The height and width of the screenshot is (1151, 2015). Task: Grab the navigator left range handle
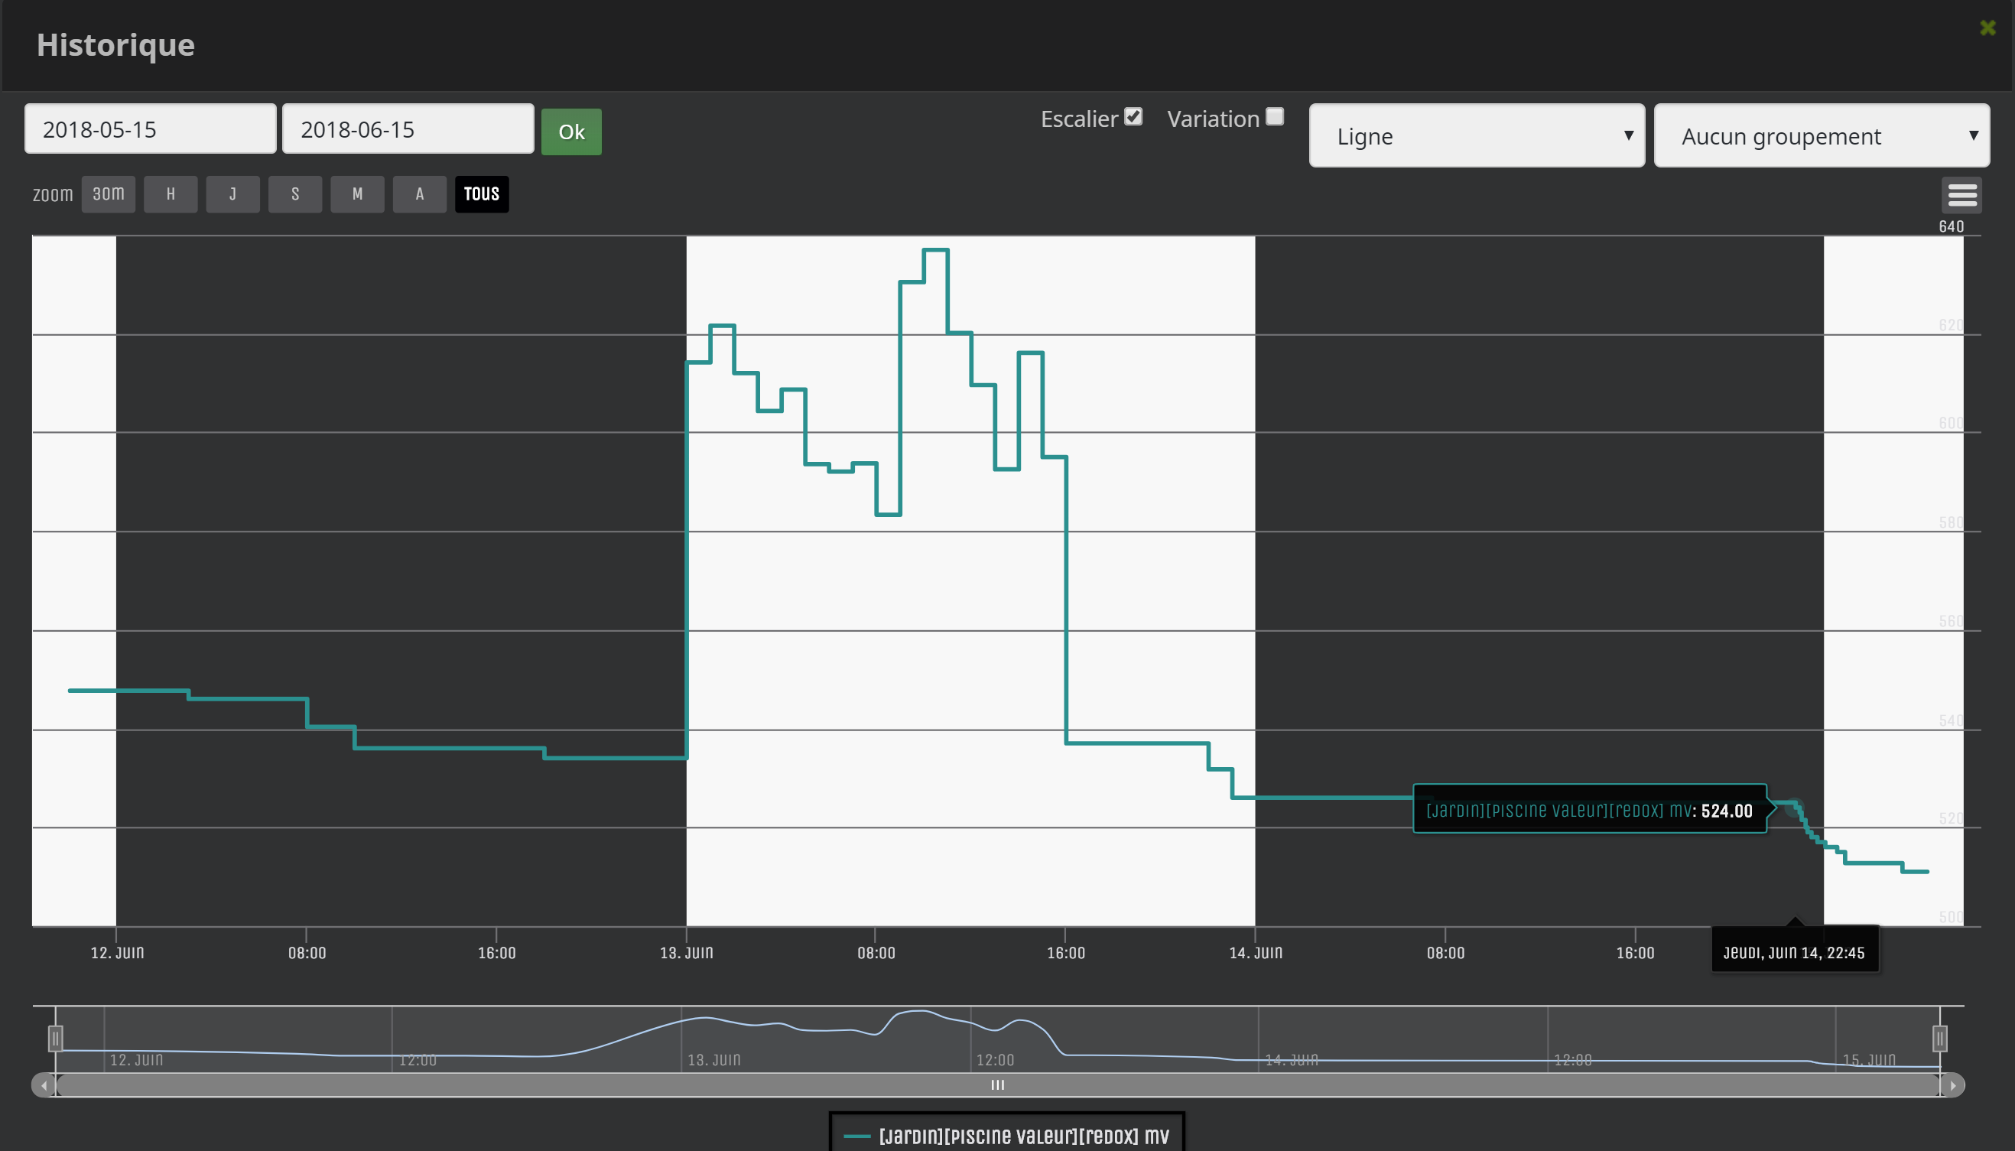55,1038
